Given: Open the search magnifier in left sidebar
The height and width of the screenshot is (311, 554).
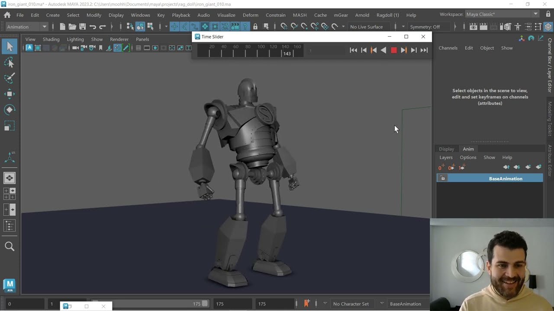Looking at the screenshot, I should 10,246.
